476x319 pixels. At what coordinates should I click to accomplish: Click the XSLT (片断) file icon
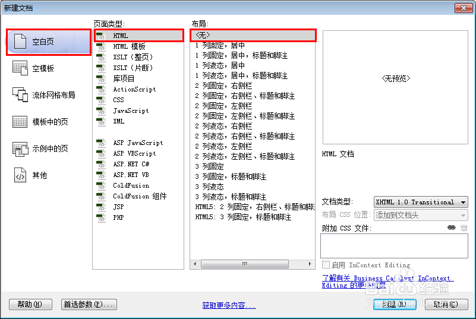101,68
